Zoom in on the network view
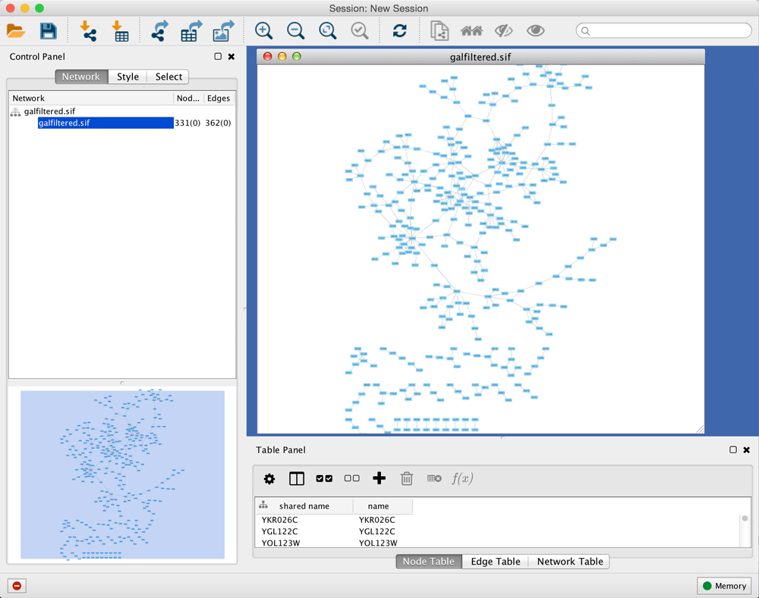 (x=263, y=31)
